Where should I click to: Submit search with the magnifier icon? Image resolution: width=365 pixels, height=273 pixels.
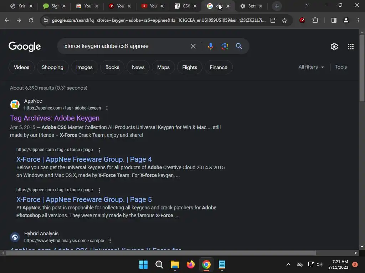coord(239,46)
